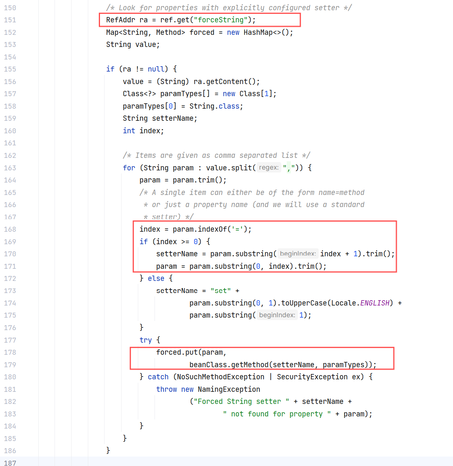Click the NoSuchMethodException class name
Screen dimensions: 453x466
pos(220,377)
